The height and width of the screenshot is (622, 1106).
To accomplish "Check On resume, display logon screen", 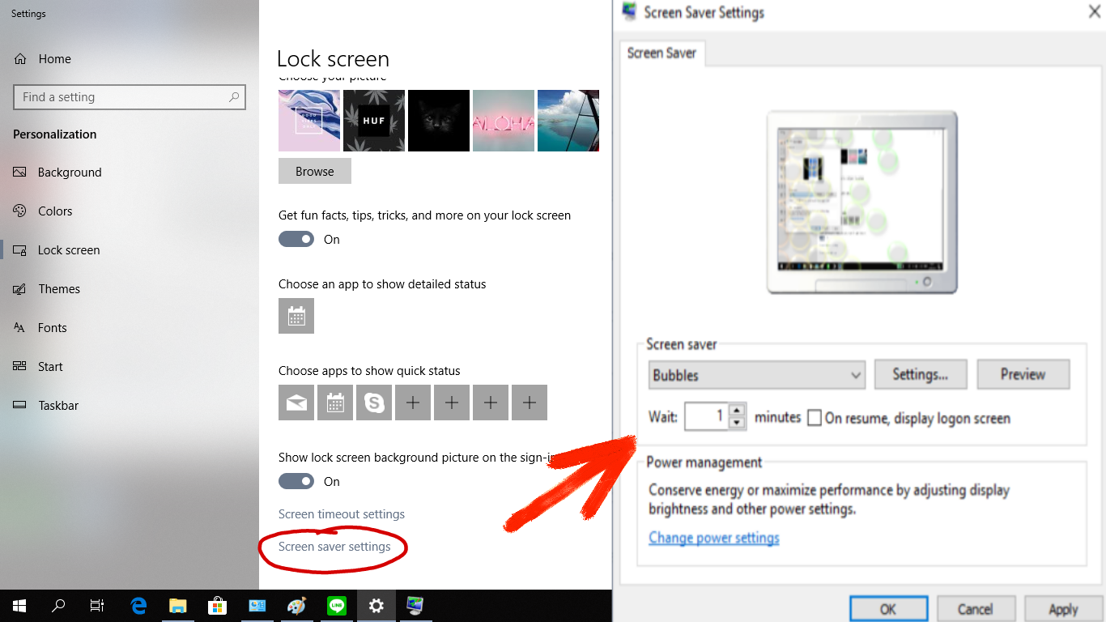I will tap(815, 418).
